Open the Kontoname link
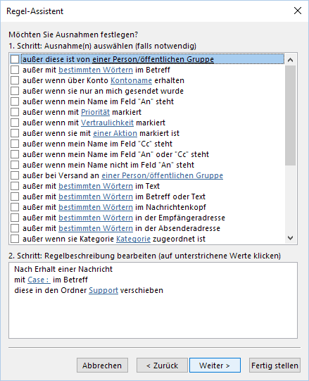309x381 pixels. tap(131, 80)
